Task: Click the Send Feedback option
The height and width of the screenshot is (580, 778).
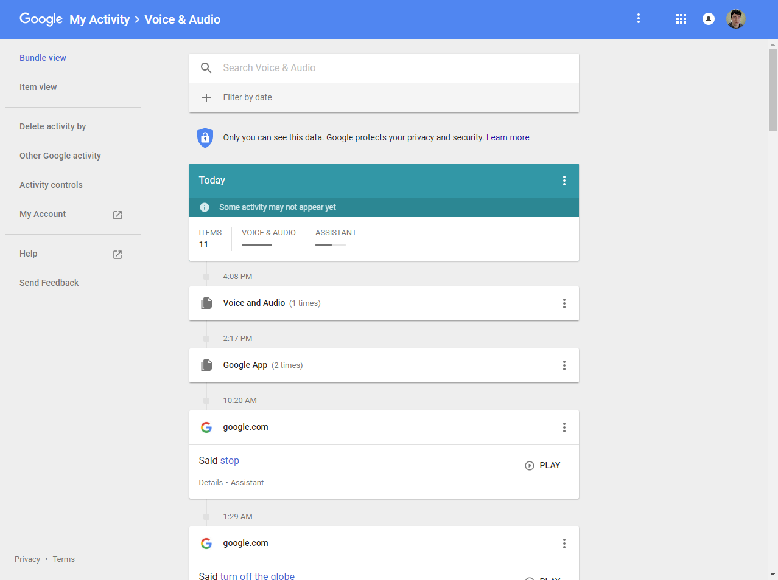Action: pos(49,283)
